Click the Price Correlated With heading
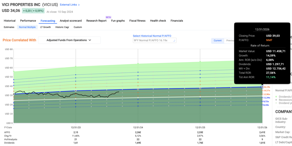292x146 pixels. point(19,40)
